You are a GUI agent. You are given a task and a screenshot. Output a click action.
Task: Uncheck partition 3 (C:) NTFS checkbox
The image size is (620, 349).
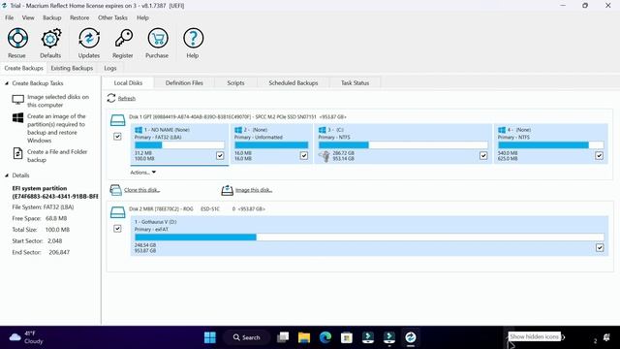coord(483,155)
